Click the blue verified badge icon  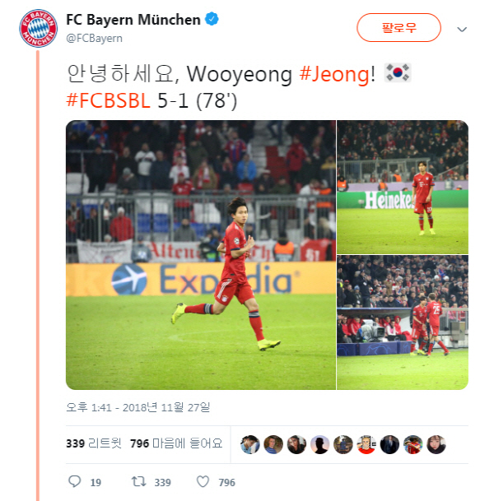coord(212,19)
